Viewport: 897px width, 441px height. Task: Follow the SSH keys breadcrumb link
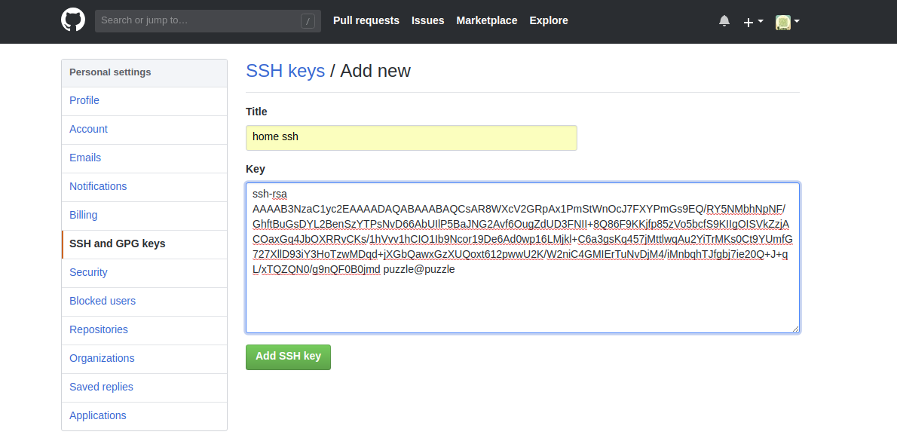point(286,71)
